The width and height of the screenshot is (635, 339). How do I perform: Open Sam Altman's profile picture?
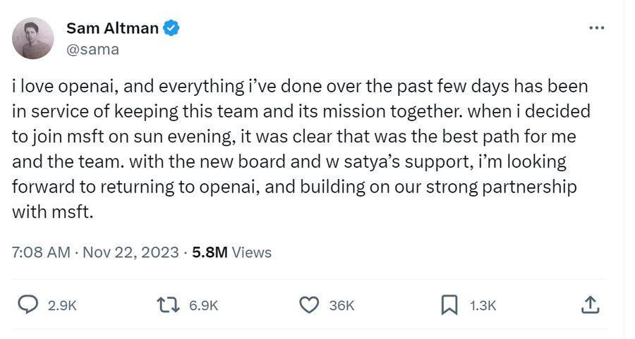tap(32, 38)
